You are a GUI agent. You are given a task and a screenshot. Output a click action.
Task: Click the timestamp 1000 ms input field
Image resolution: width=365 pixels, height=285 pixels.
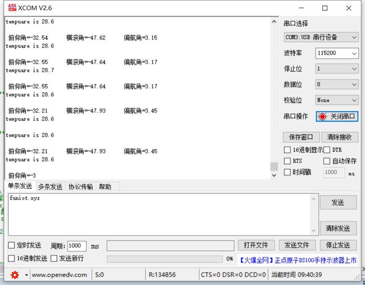[x=334, y=172]
